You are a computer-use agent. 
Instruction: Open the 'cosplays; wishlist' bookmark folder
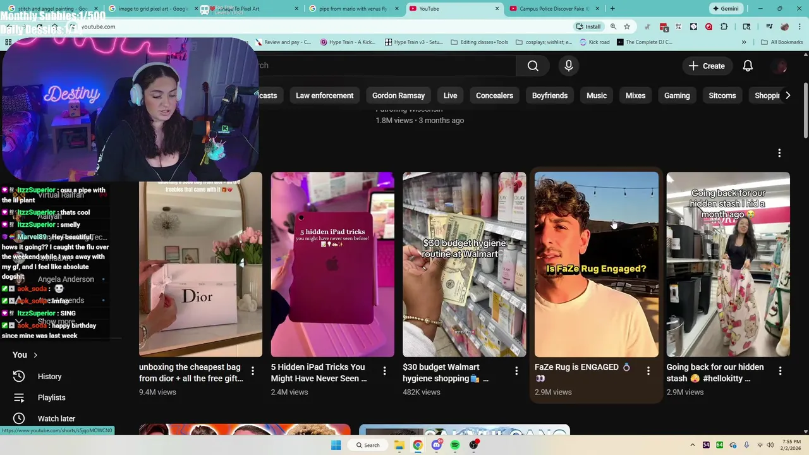click(544, 42)
